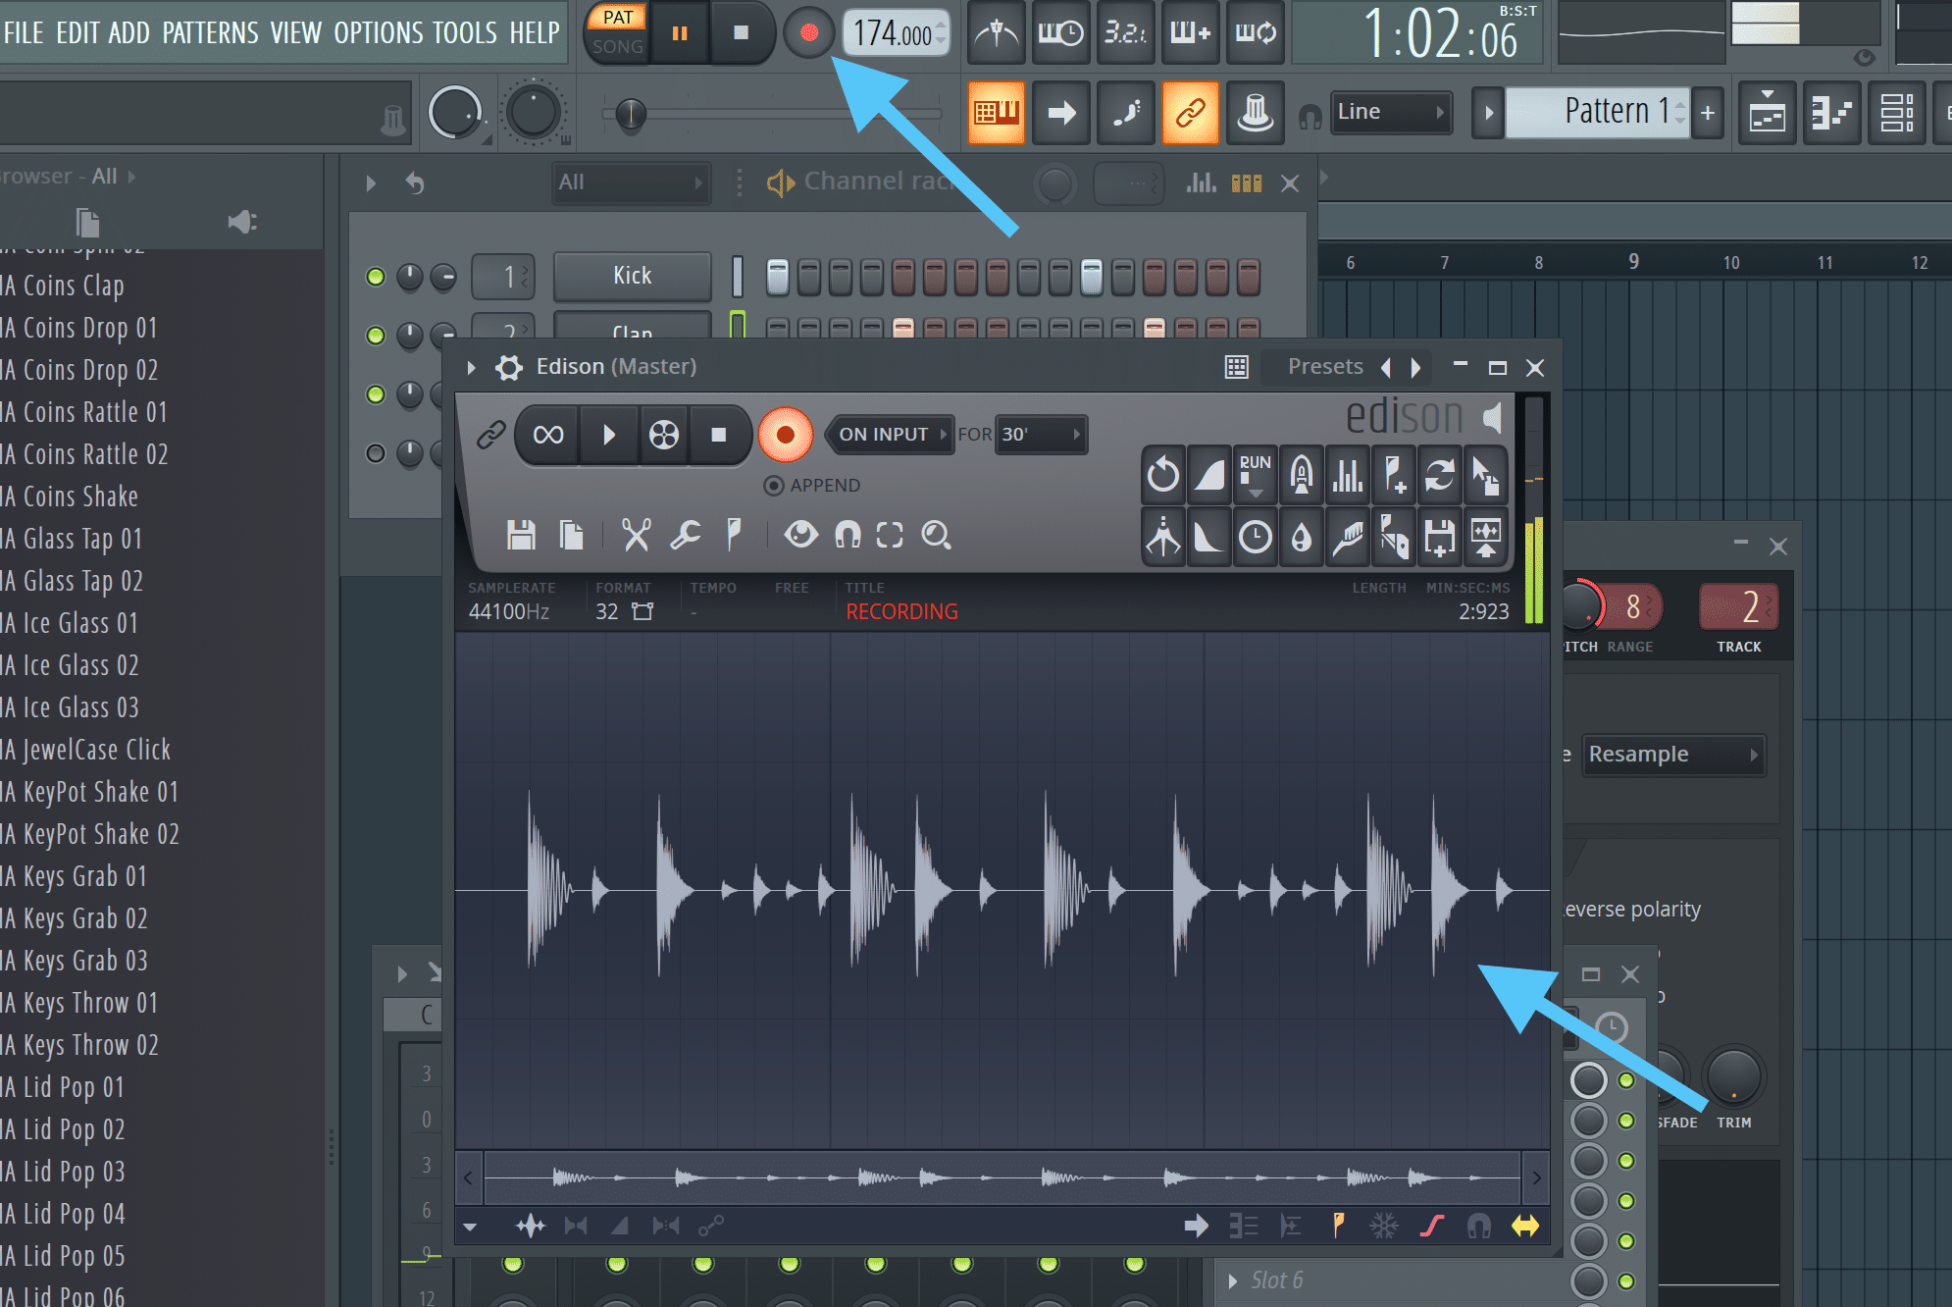1952x1307 pixels.
Task: Start Edison recording with red record button
Action: [x=785, y=434]
